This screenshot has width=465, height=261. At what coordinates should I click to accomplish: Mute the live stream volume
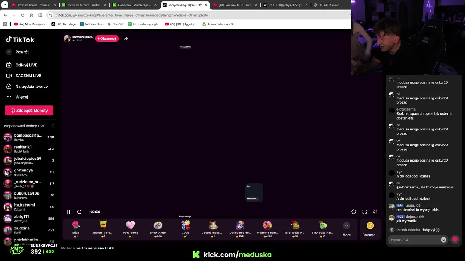coord(375,212)
